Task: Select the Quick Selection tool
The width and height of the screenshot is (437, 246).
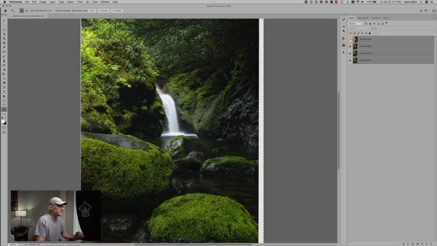Action: pyautogui.click(x=4, y=34)
